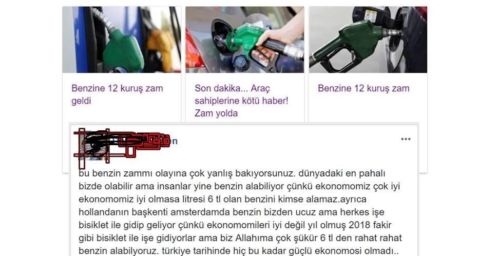
Task: Open the post options three-dot menu
Action: tap(406, 139)
